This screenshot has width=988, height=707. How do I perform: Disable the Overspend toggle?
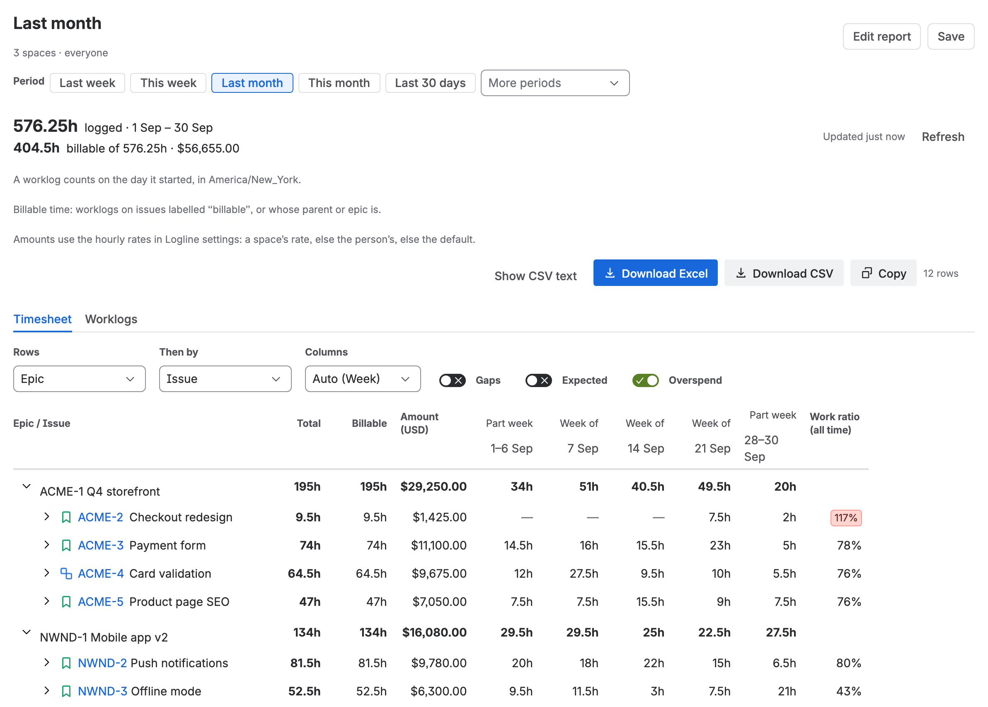[645, 380]
